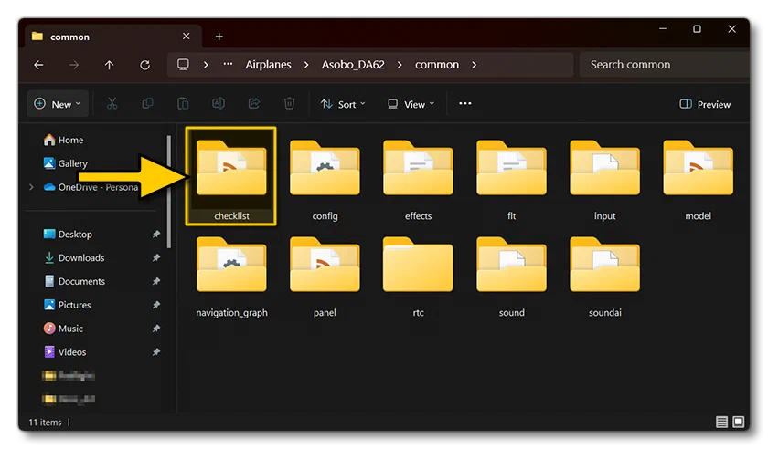Go back using the back arrow
Viewport: 768px width, 449px height.
[38, 65]
